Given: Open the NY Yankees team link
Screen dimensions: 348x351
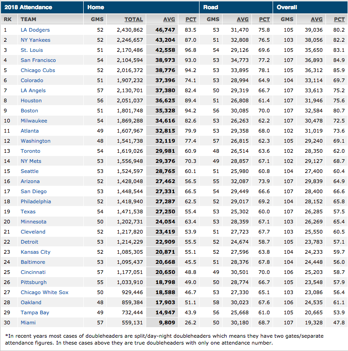Looking at the screenshot, I should [35, 40].
